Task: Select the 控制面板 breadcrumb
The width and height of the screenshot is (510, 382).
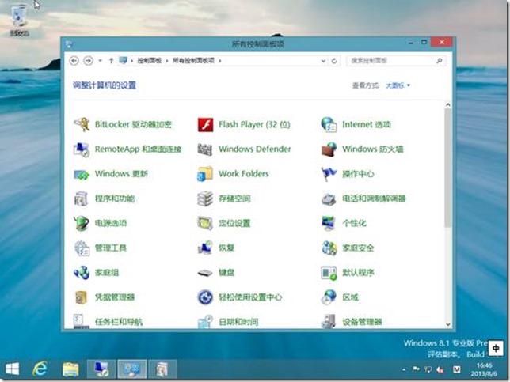Action: (x=150, y=61)
